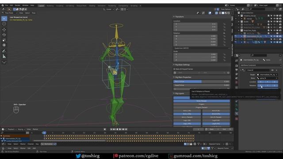Switch to solid viewport shading

[x=223, y=13]
